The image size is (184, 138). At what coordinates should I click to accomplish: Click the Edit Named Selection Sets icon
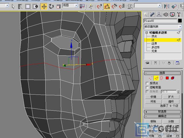coord(130,7)
